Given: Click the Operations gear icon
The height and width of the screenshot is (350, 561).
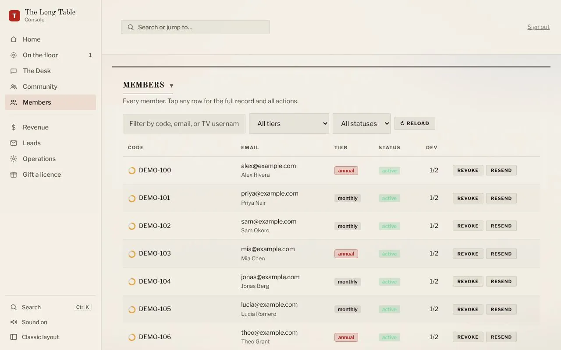Looking at the screenshot, I should coord(14,159).
